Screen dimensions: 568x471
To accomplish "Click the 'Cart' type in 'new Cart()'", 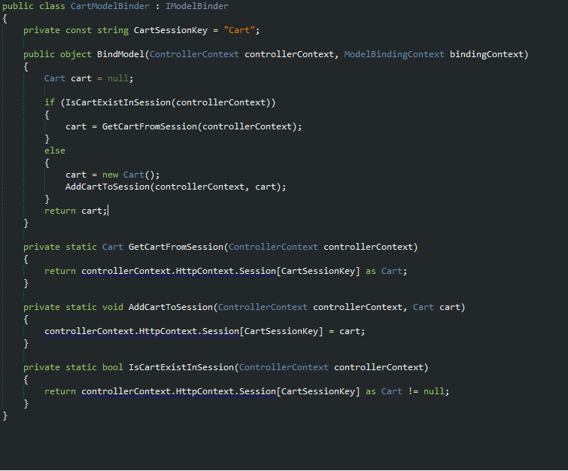I will [x=134, y=175].
